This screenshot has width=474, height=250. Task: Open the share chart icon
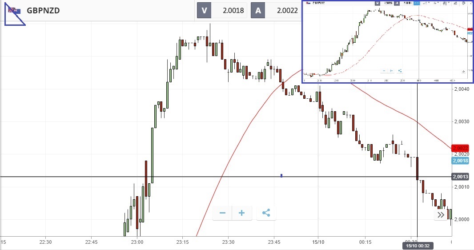266,213
